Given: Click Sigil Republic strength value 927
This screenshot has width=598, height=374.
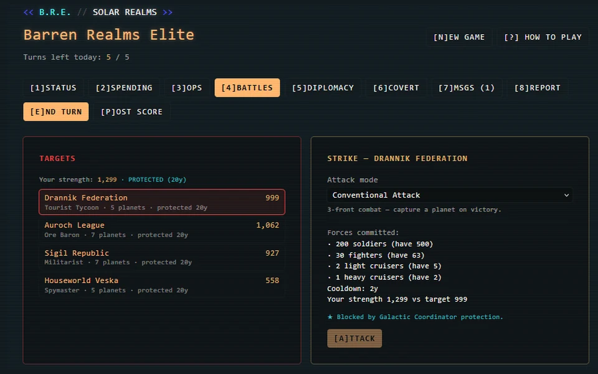Looking at the screenshot, I should (x=272, y=253).
